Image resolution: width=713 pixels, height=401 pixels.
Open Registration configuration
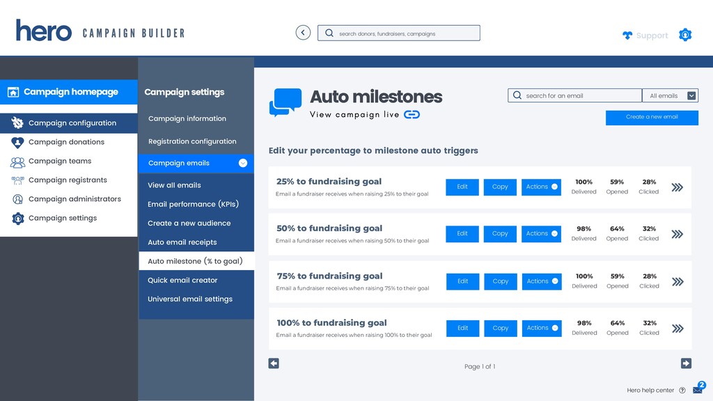[192, 141]
